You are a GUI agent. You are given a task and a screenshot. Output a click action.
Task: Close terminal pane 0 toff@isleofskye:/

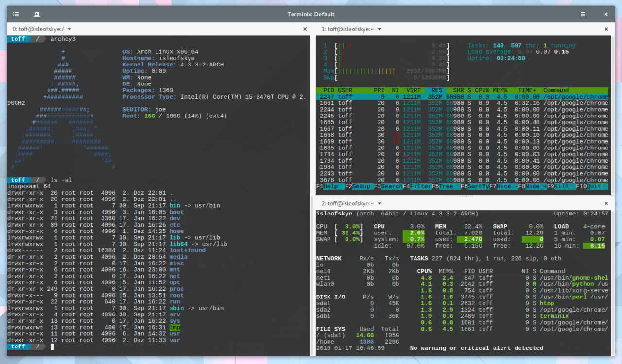tap(305, 29)
